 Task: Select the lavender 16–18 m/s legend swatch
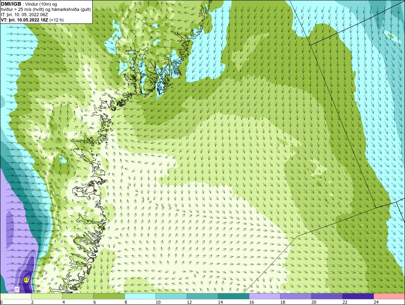coord(265,296)
